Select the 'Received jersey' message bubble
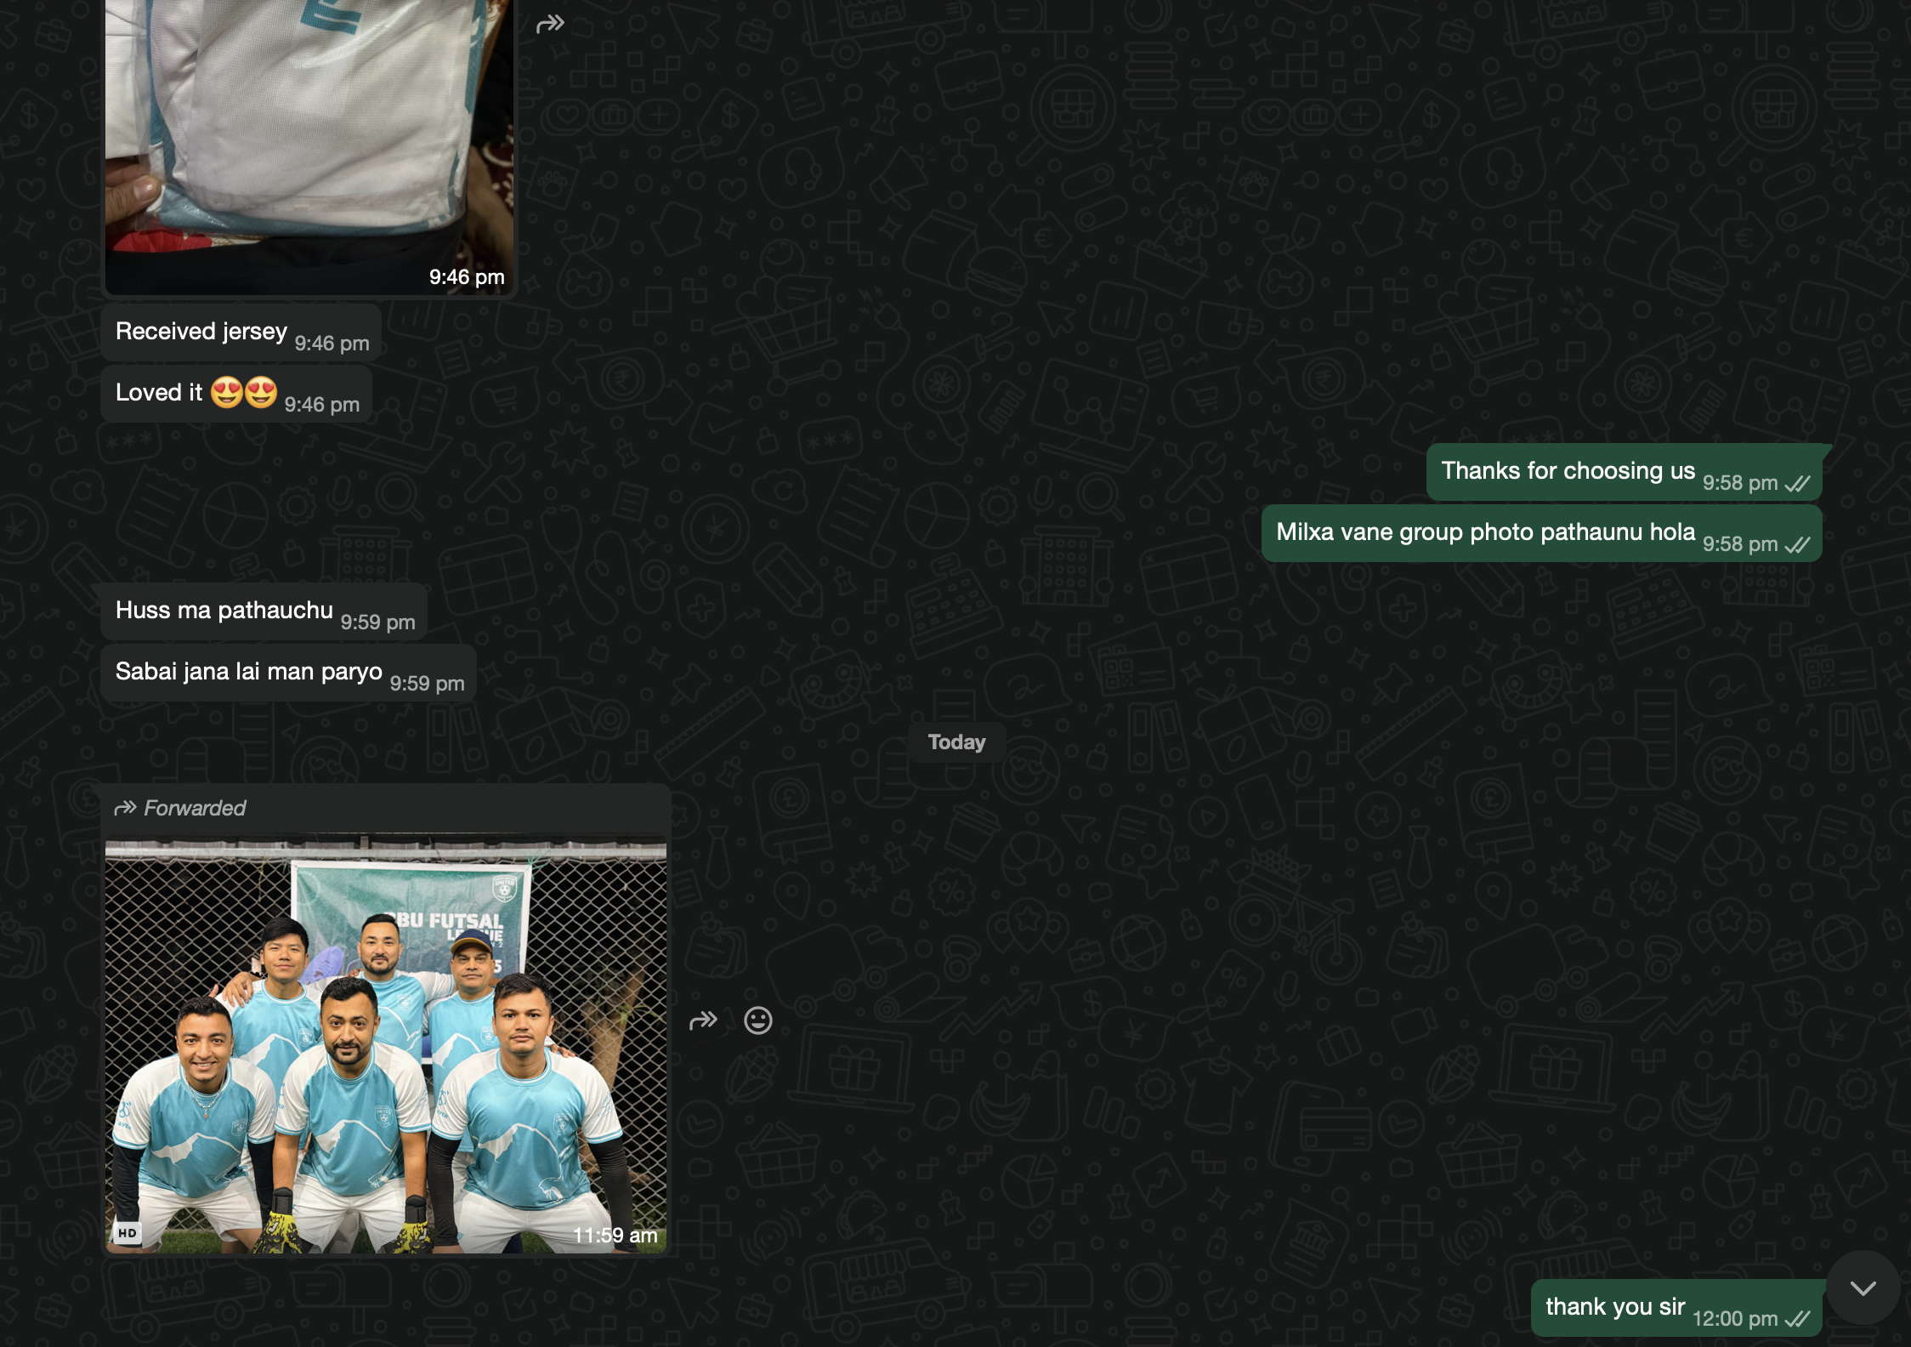The width and height of the screenshot is (1911, 1347). pyautogui.click(x=201, y=332)
